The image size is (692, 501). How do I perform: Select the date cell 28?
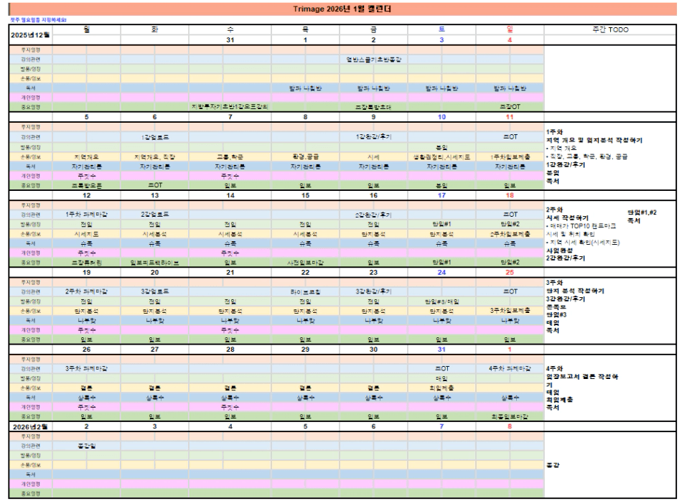click(x=230, y=349)
